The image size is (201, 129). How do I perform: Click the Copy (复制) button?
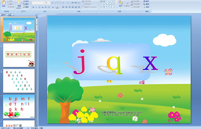click(x=10, y=4)
